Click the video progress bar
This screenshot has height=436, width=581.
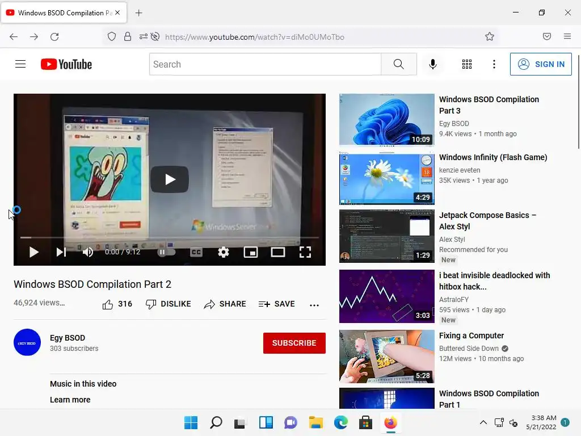coord(170,237)
